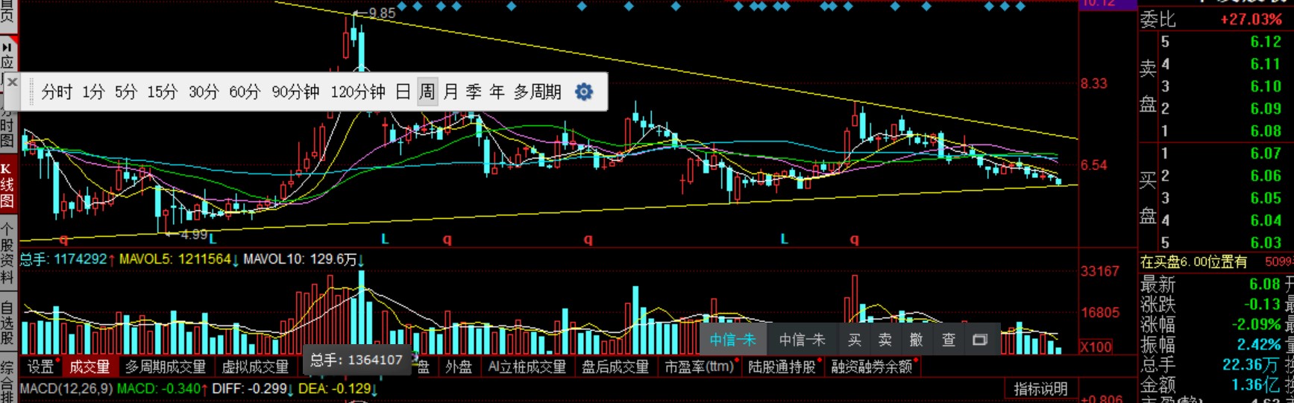Viewport: 1294px width, 403px height.
Task: Select the 60分 period
Action: click(245, 92)
